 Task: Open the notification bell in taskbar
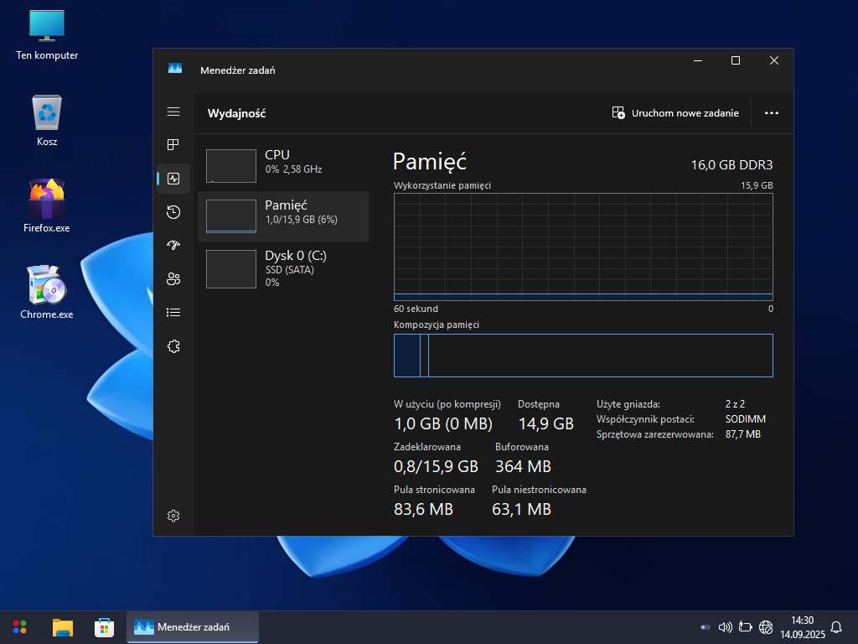click(836, 627)
